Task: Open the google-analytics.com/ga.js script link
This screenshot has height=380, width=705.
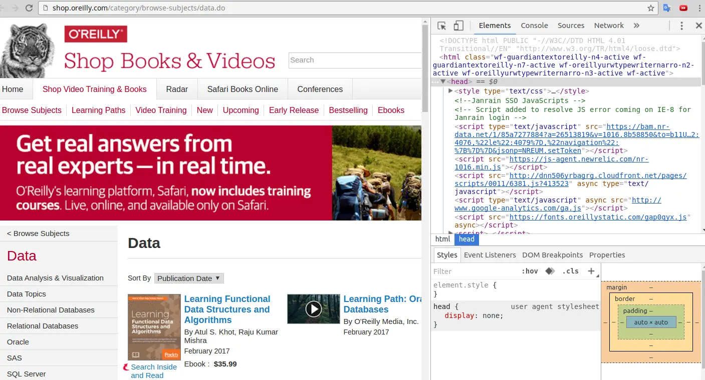Action: pyautogui.click(x=558, y=204)
